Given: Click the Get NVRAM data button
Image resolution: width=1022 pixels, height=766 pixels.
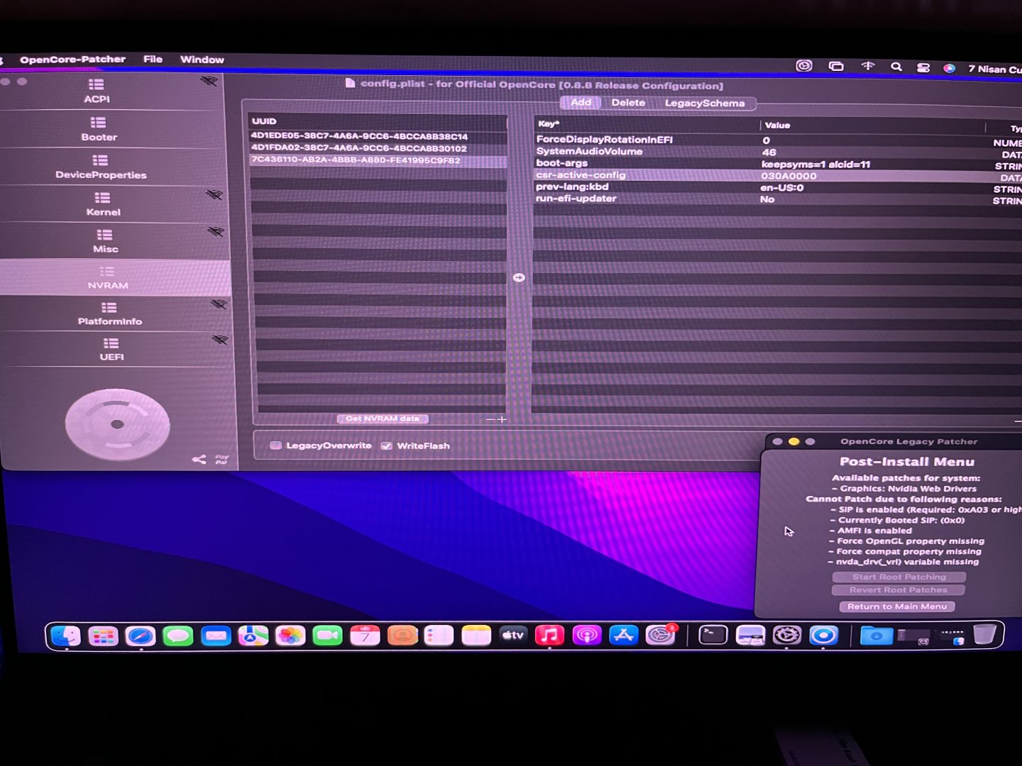Looking at the screenshot, I should [383, 418].
